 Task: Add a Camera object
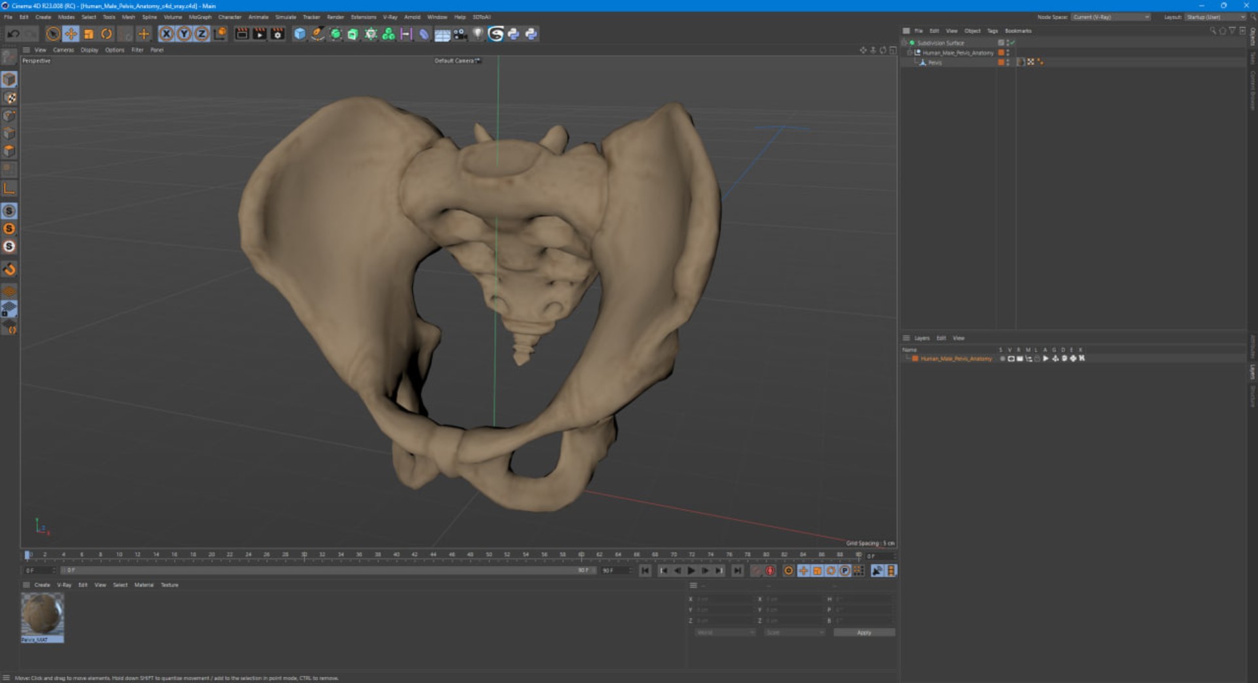(460, 34)
